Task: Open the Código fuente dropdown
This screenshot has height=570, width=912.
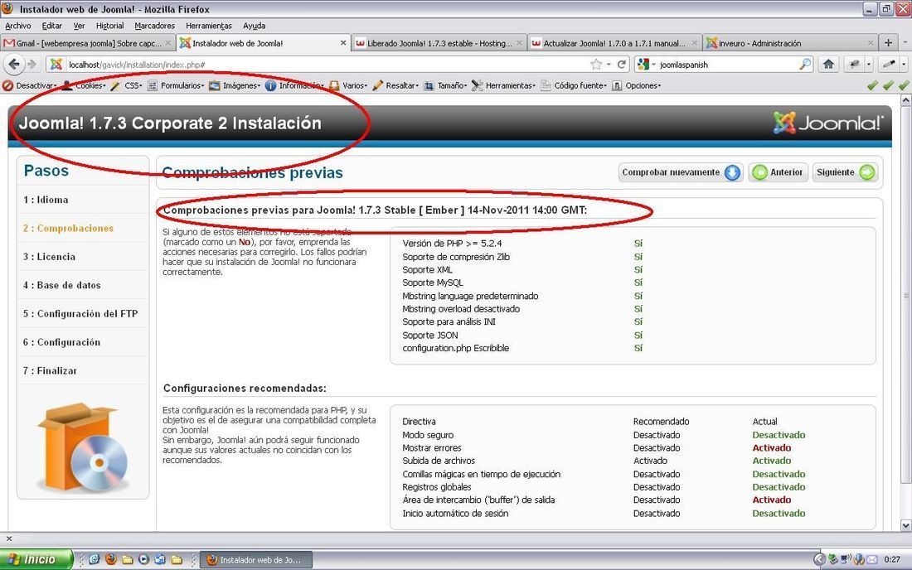Action: pyautogui.click(x=574, y=85)
